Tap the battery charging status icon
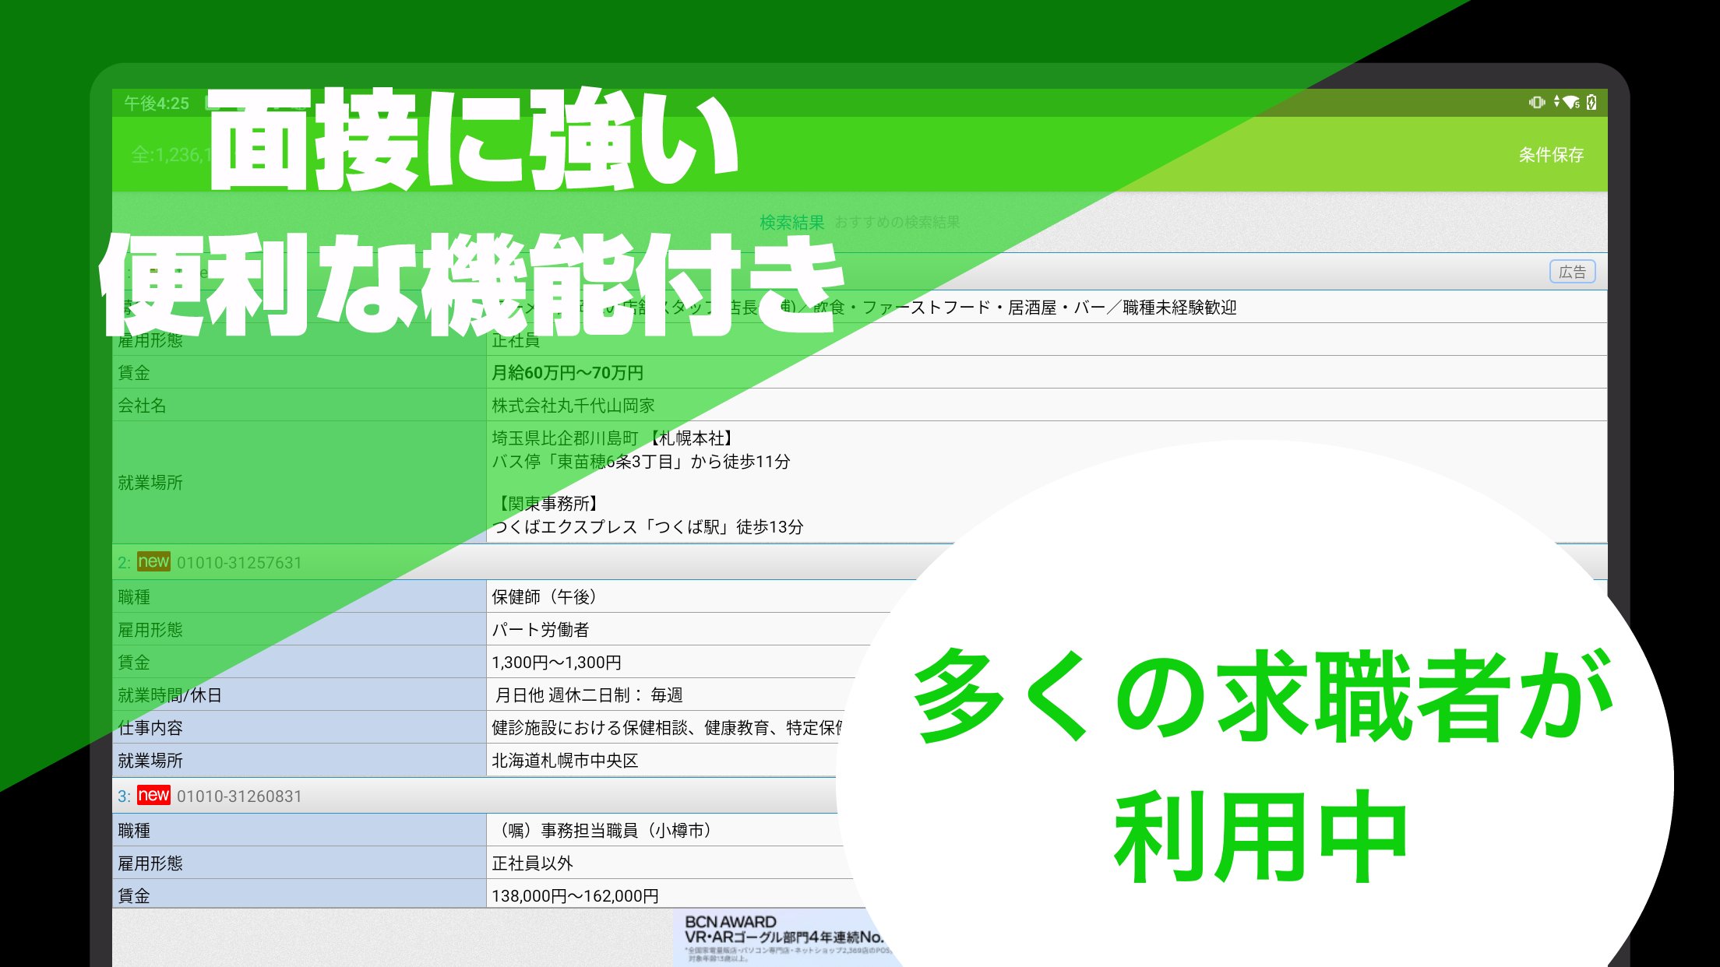Screen dimensions: 1720x967 click(1591, 102)
